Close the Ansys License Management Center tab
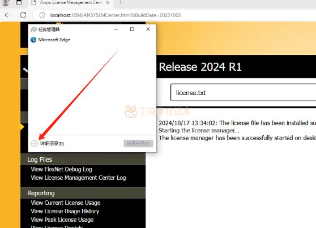316x228 pixels. coord(108,3)
